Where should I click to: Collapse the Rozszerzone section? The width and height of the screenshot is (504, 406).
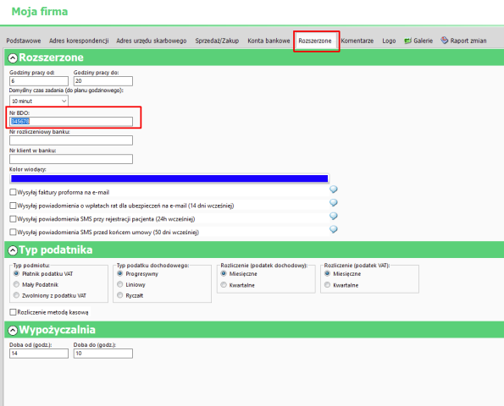(13, 58)
